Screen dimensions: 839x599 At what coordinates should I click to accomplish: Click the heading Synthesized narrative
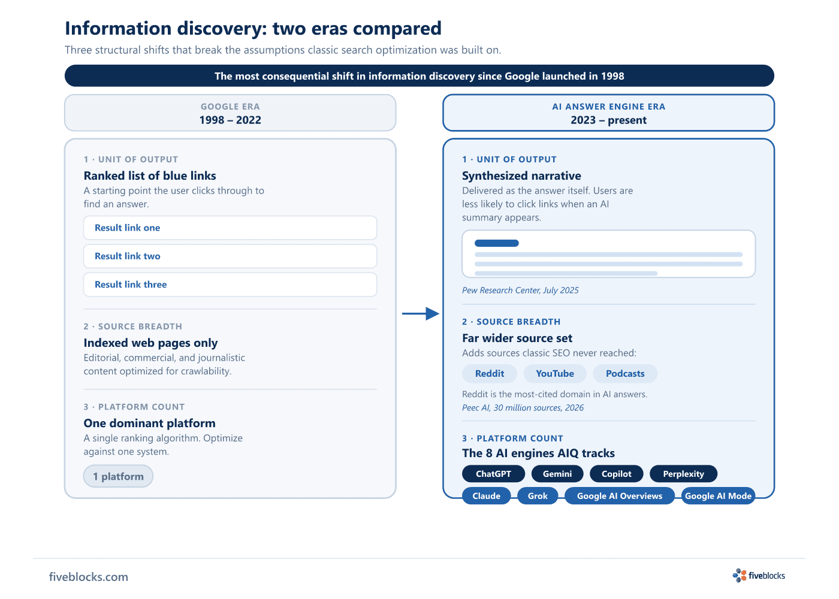[x=521, y=176]
